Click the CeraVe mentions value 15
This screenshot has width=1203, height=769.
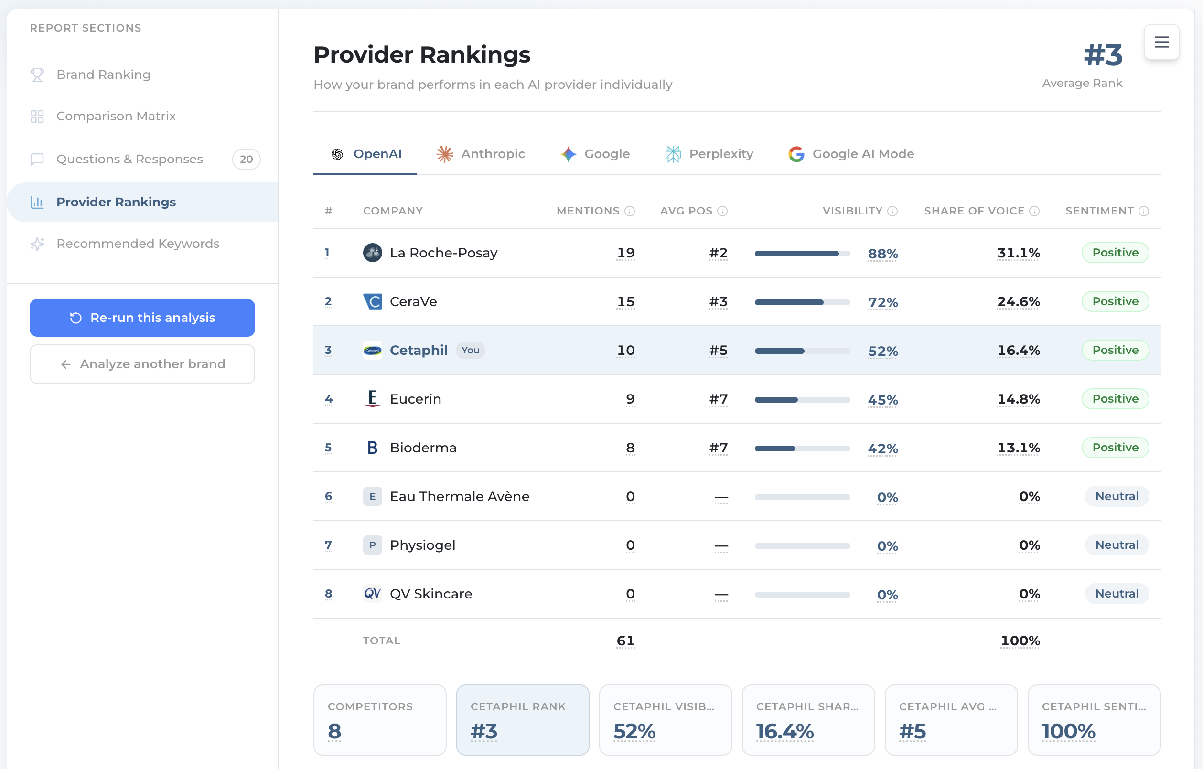tap(625, 302)
